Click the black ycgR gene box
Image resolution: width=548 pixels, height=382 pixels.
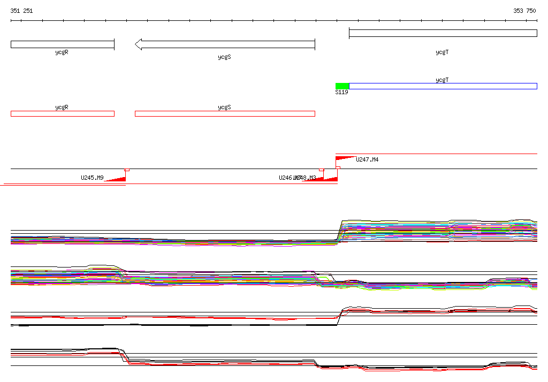click(x=63, y=44)
